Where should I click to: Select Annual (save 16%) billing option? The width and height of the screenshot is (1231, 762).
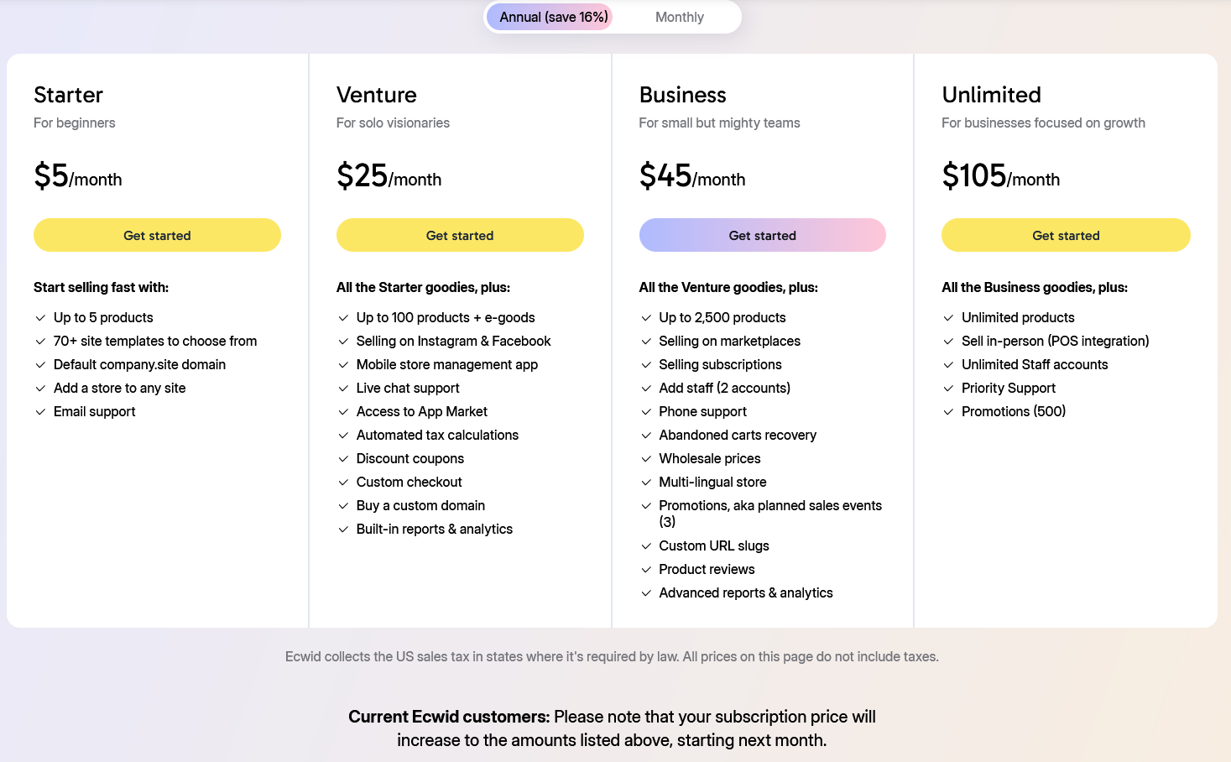click(553, 17)
